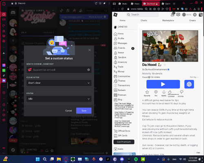Bookmark page with heart icon
Screen dimensions: 204x163
point(167,9)
